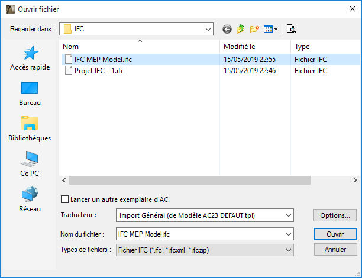The image size is (362, 278).
Task: Open Bibliothèques in sidebar
Action: coord(30,129)
